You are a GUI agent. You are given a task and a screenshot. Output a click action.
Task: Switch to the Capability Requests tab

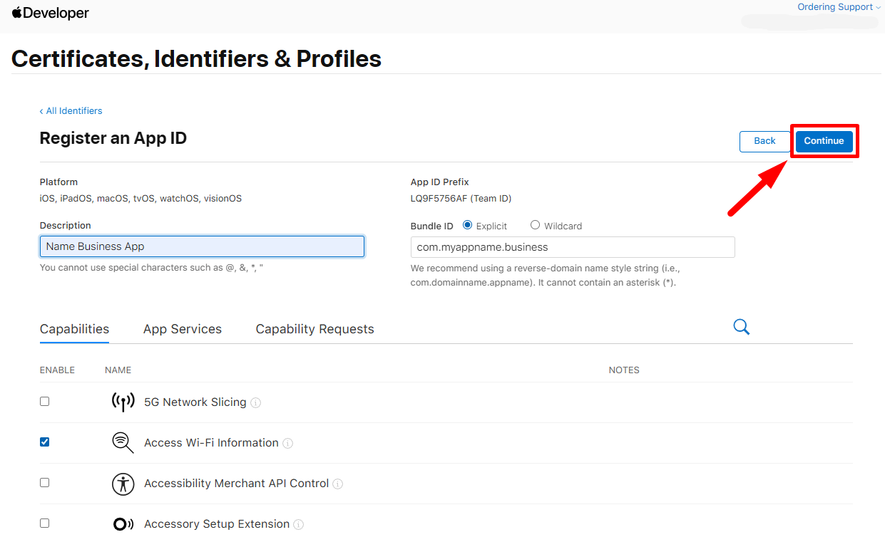click(x=314, y=329)
